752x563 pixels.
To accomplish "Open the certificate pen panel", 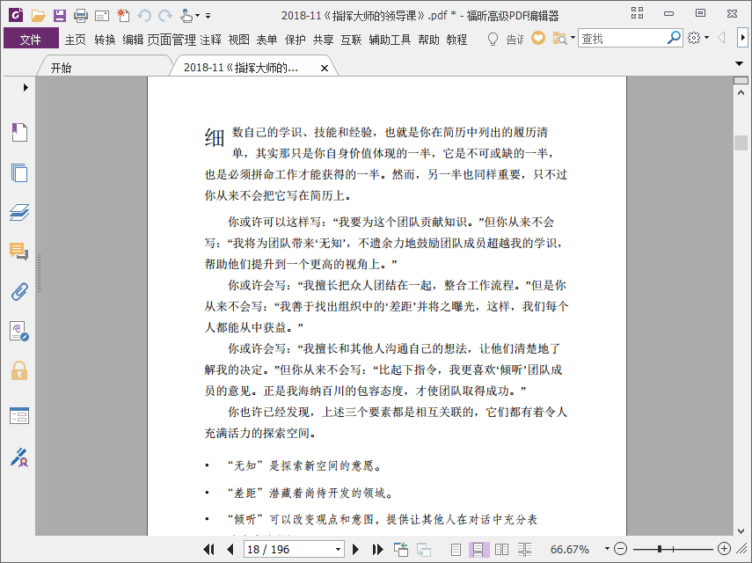I will click(x=19, y=457).
